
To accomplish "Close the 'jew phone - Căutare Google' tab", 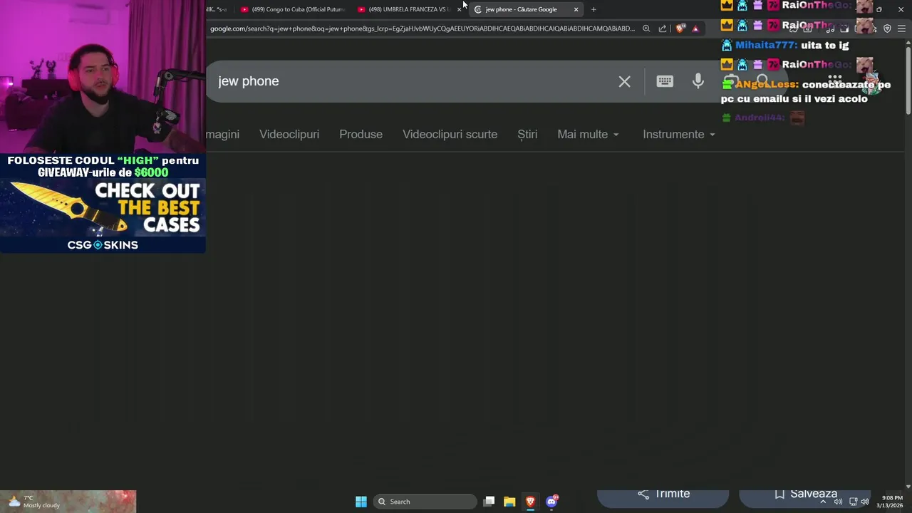I will tap(576, 9).
